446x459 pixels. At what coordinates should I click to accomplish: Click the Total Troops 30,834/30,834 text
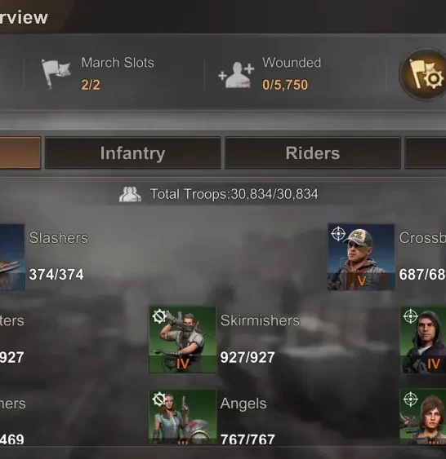tap(234, 194)
